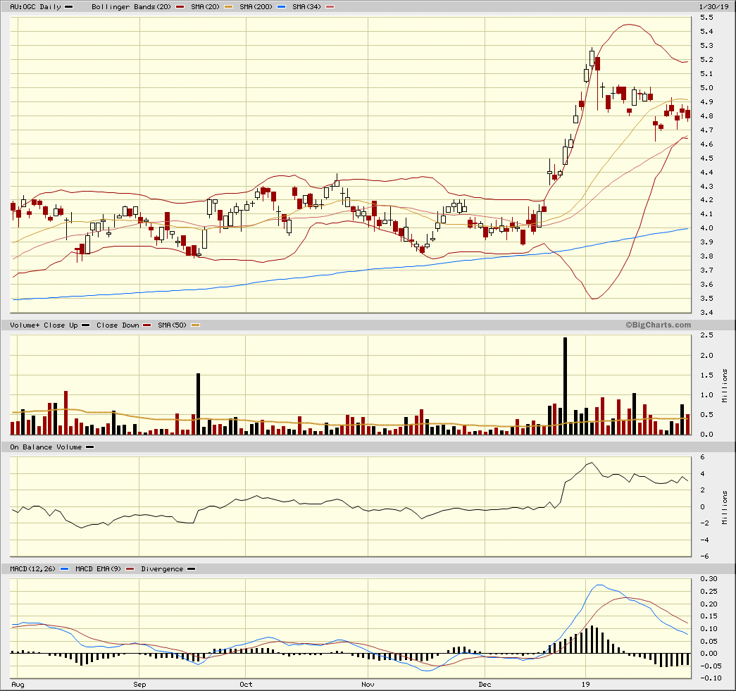Screen dimensions: 736x691
Task: Click the SMA(200) legend label
Action: coord(256,6)
